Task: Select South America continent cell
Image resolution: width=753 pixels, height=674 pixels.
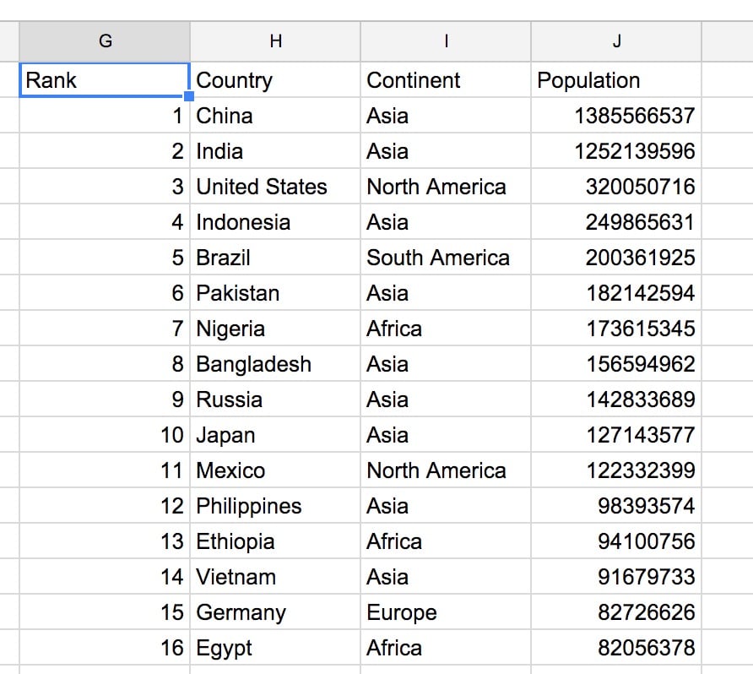Action: click(446, 258)
